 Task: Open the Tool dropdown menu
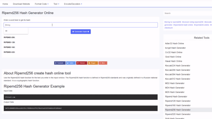[56, 4]
